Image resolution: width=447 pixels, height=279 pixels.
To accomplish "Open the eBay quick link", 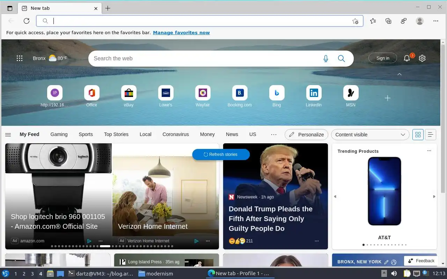I will coord(129,96).
